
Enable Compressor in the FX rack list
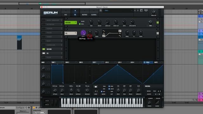point(44,45)
